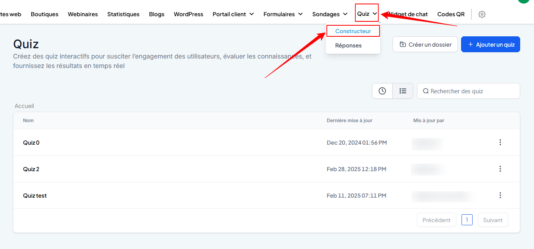Expand the Formulaires dropdown

[283, 14]
